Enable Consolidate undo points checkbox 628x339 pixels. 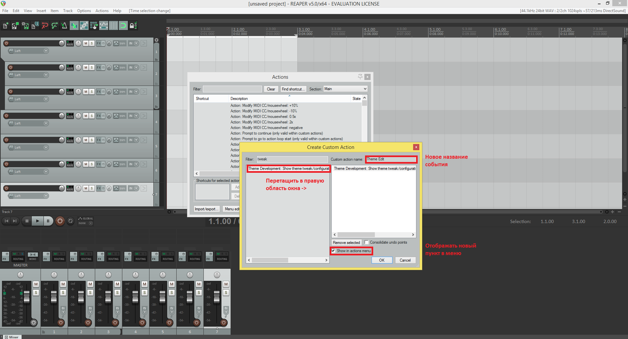coord(367,242)
